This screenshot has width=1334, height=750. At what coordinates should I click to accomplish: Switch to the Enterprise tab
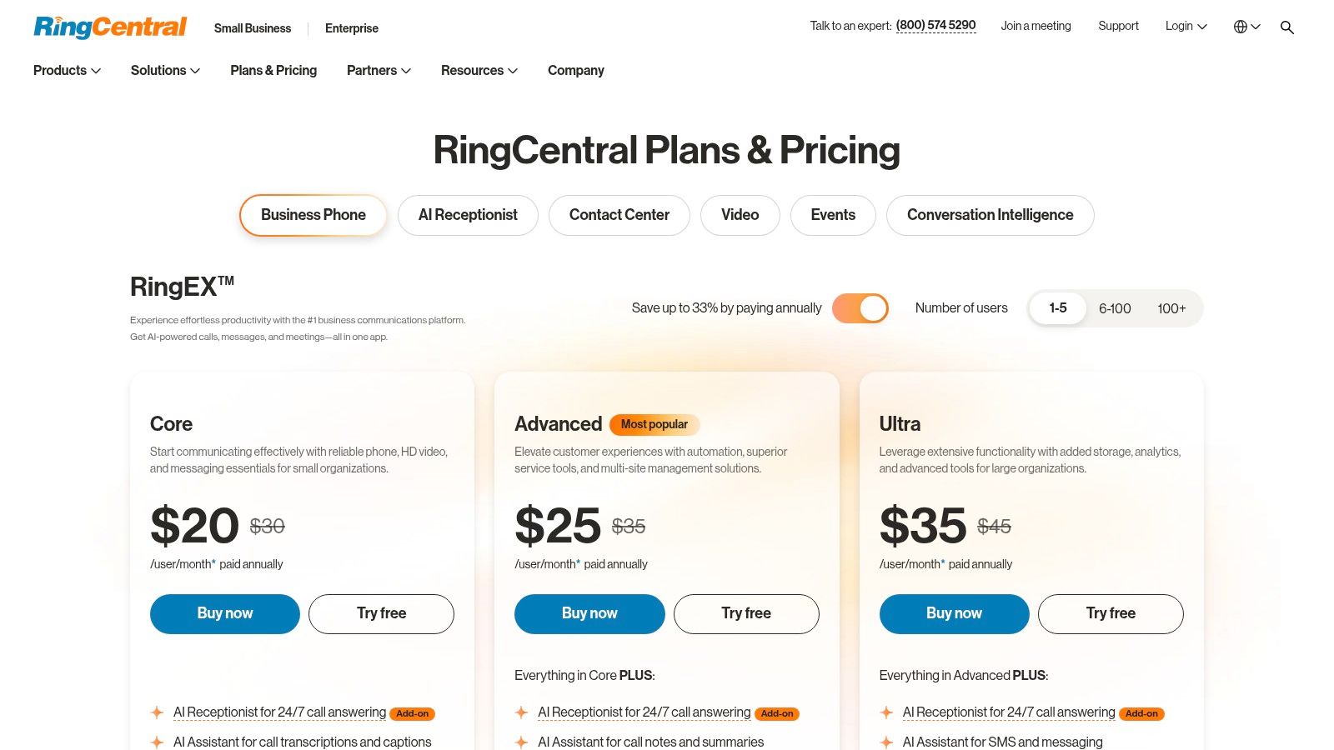[351, 28]
